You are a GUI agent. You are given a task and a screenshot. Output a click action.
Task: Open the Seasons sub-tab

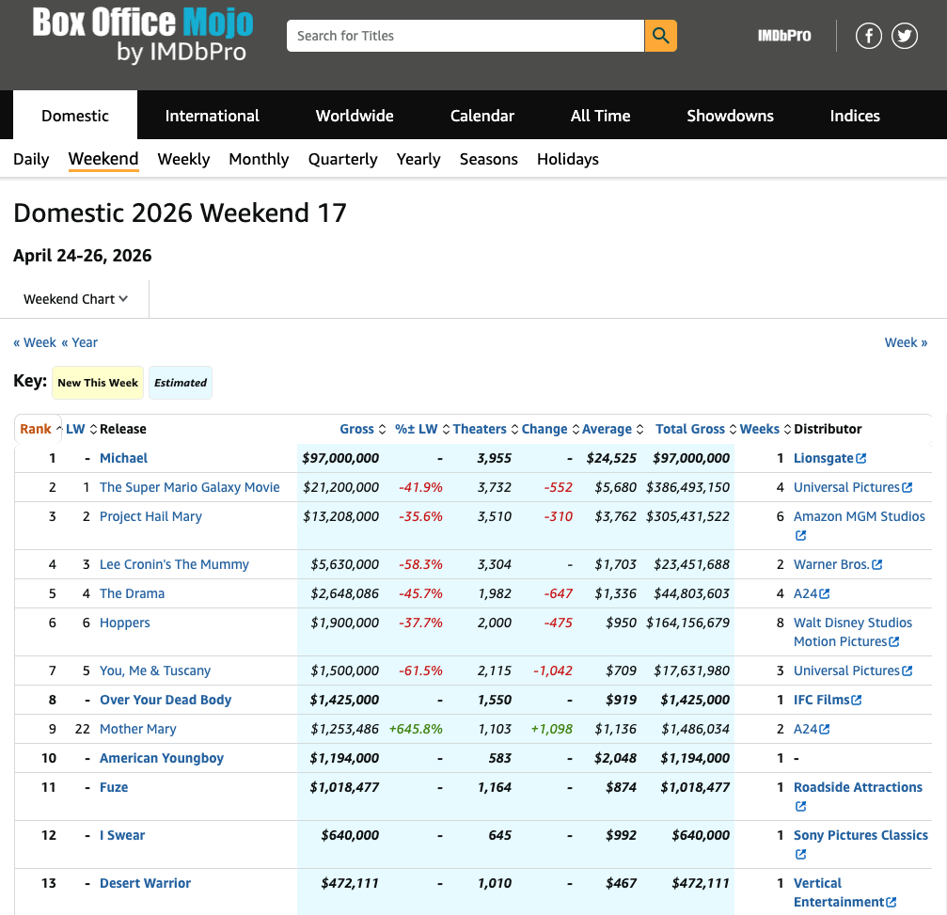pyautogui.click(x=489, y=160)
